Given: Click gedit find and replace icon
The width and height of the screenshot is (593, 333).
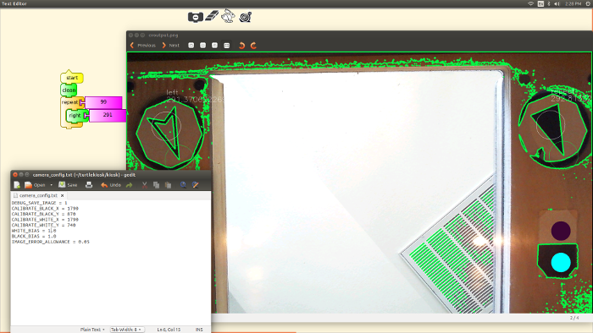Looking at the screenshot, I should (x=195, y=185).
